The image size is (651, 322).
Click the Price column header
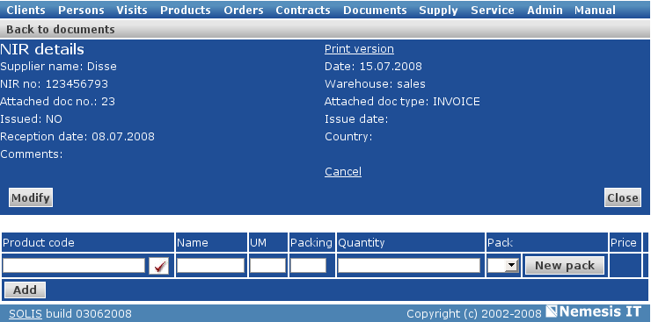click(x=625, y=242)
